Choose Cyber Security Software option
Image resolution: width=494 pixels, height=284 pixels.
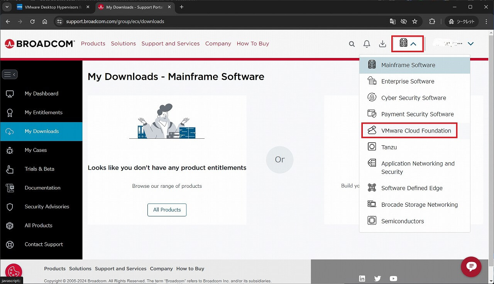(x=414, y=98)
